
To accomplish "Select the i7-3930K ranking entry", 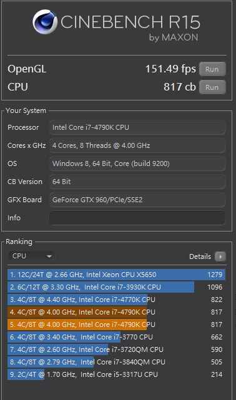I will pyautogui.click(x=116, y=287).
